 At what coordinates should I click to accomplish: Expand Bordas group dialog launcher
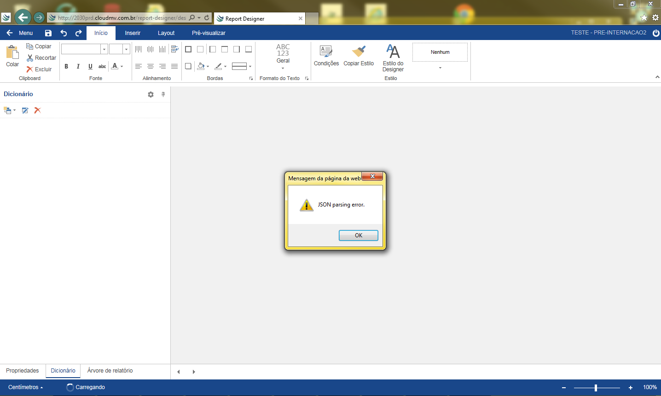point(251,79)
